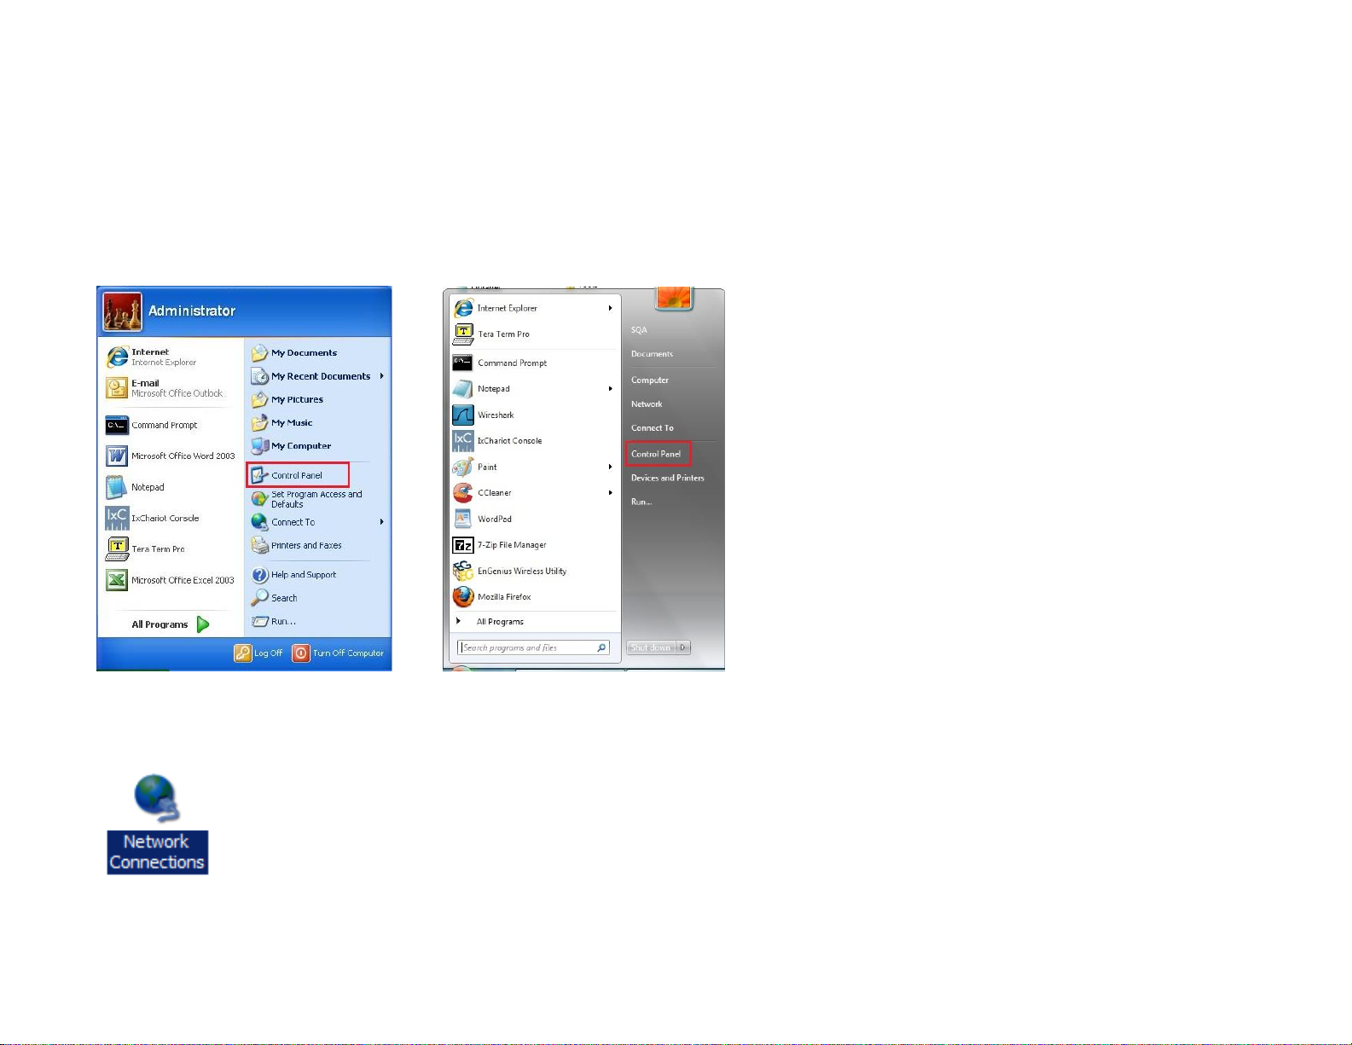Open Documents in Windows 7 menu
The image size is (1352, 1045).
point(652,354)
